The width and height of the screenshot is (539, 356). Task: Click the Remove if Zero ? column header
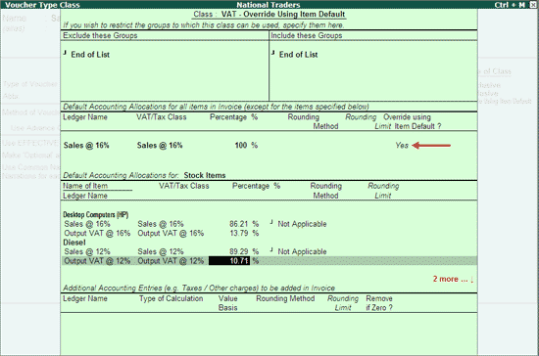(379, 303)
